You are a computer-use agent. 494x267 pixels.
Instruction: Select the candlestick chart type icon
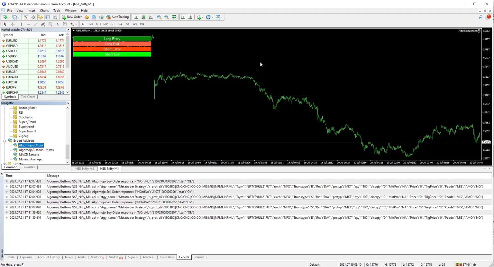[143, 17]
